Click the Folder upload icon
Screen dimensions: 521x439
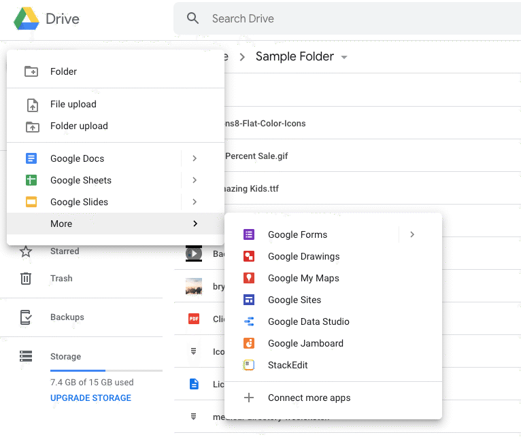click(32, 126)
